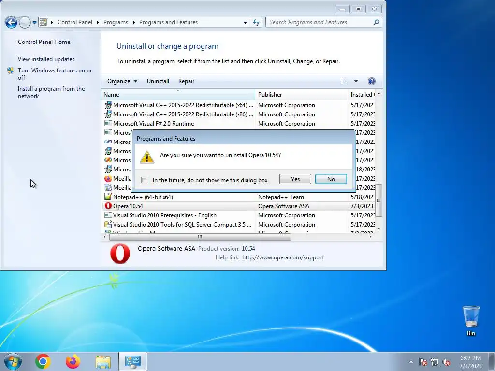Check do not show this dialog box
This screenshot has height=371, width=495.
click(x=144, y=180)
